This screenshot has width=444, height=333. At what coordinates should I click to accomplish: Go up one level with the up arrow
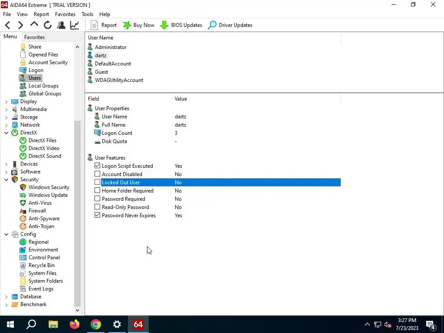point(34,25)
